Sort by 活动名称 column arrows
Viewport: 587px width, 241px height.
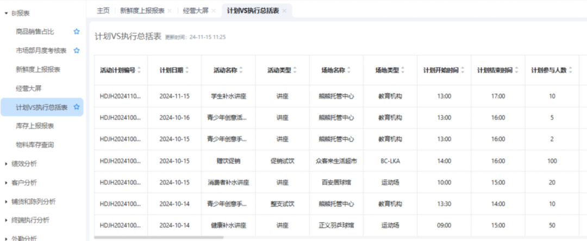(241, 70)
